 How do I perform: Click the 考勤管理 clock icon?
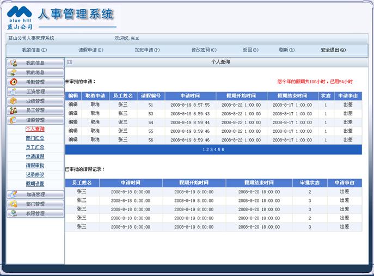tap(14, 82)
